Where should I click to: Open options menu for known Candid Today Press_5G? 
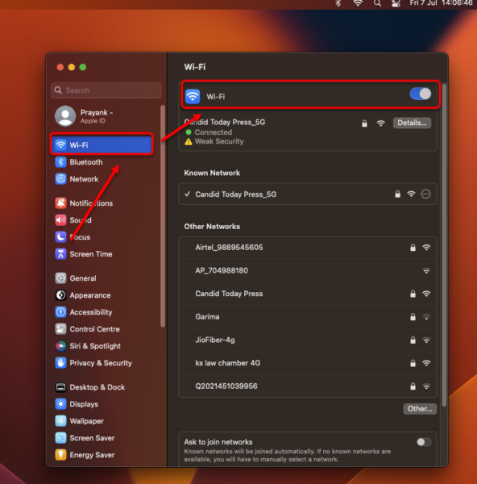(425, 194)
